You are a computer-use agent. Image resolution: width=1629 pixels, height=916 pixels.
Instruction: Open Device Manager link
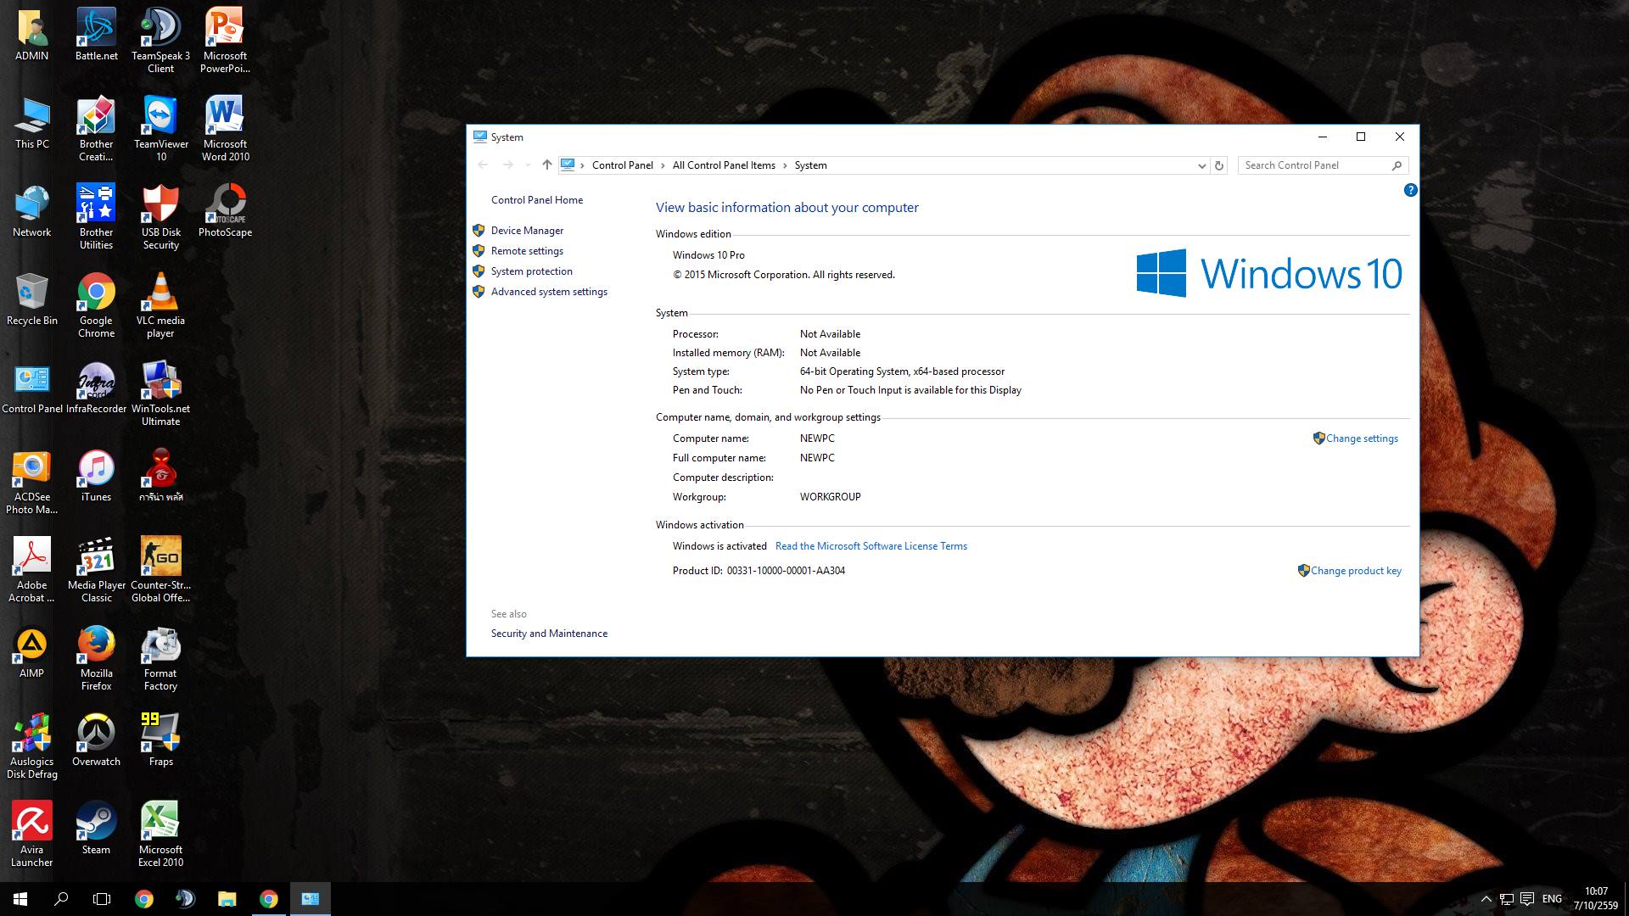pyautogui.click(x=526, y=231)
